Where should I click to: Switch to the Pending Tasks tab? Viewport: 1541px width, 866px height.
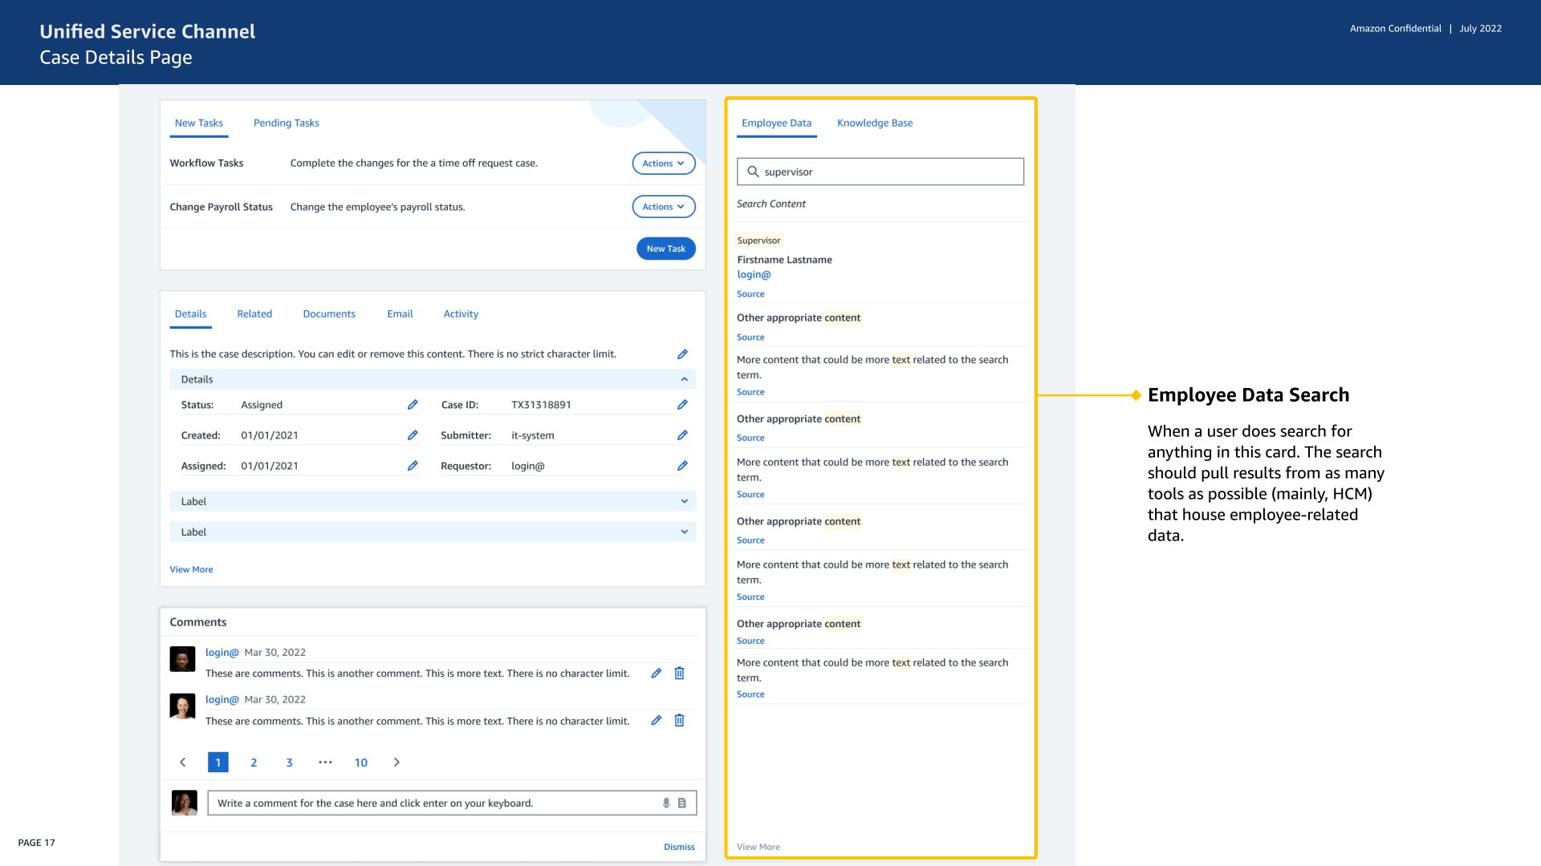pyautogui.click(x=286, y=123)
